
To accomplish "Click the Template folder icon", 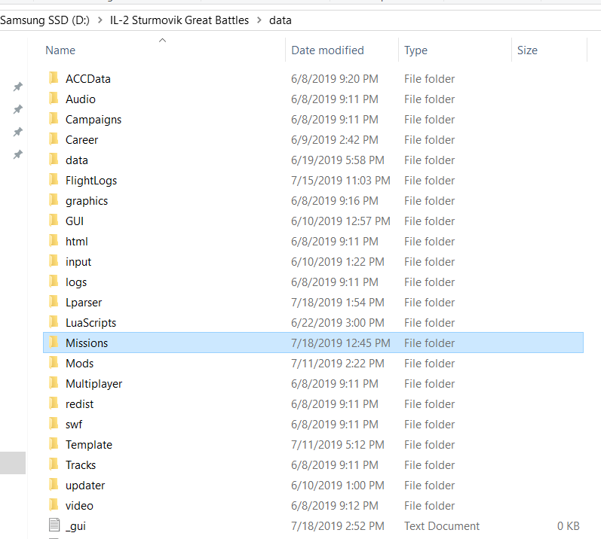I will pos(54,443).
